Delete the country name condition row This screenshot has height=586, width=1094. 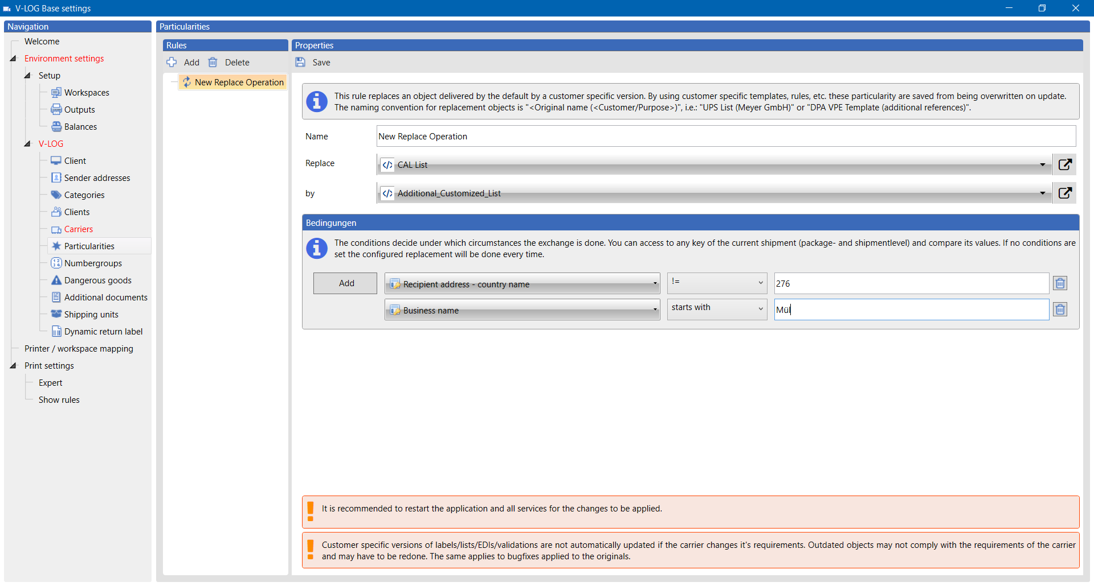tap(1060, 283)
